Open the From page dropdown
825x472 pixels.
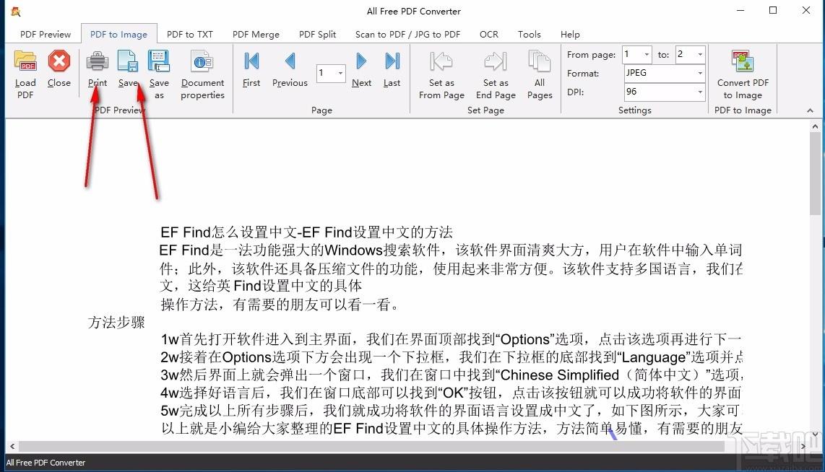(647, 54)
